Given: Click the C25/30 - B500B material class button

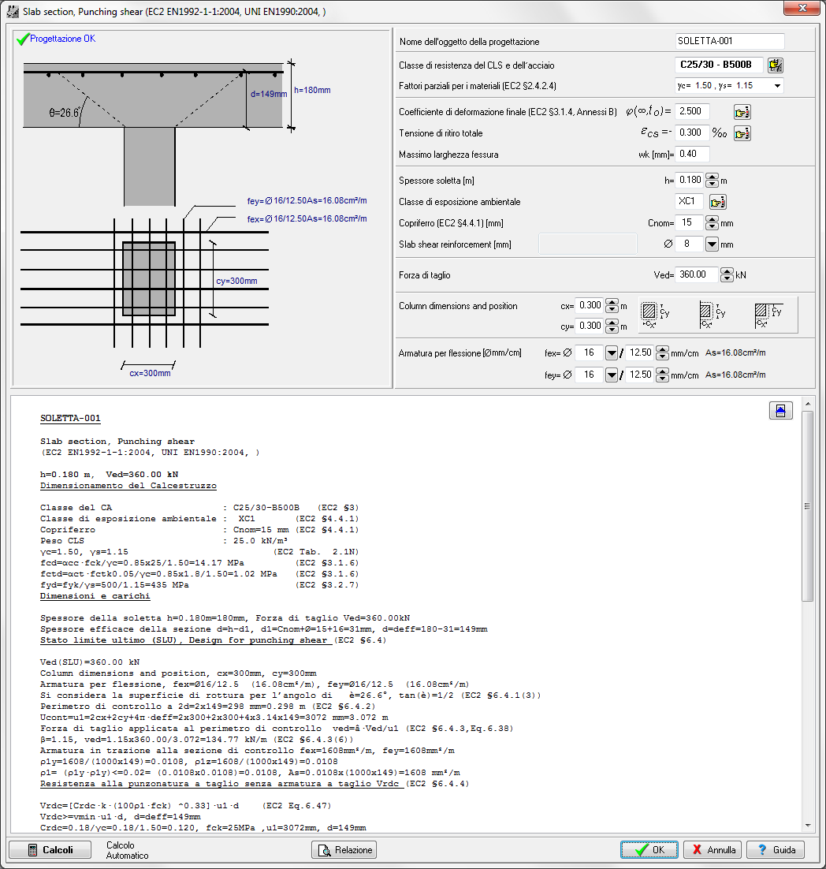Looking at the screenshot, I should click(x=719, y=65).
